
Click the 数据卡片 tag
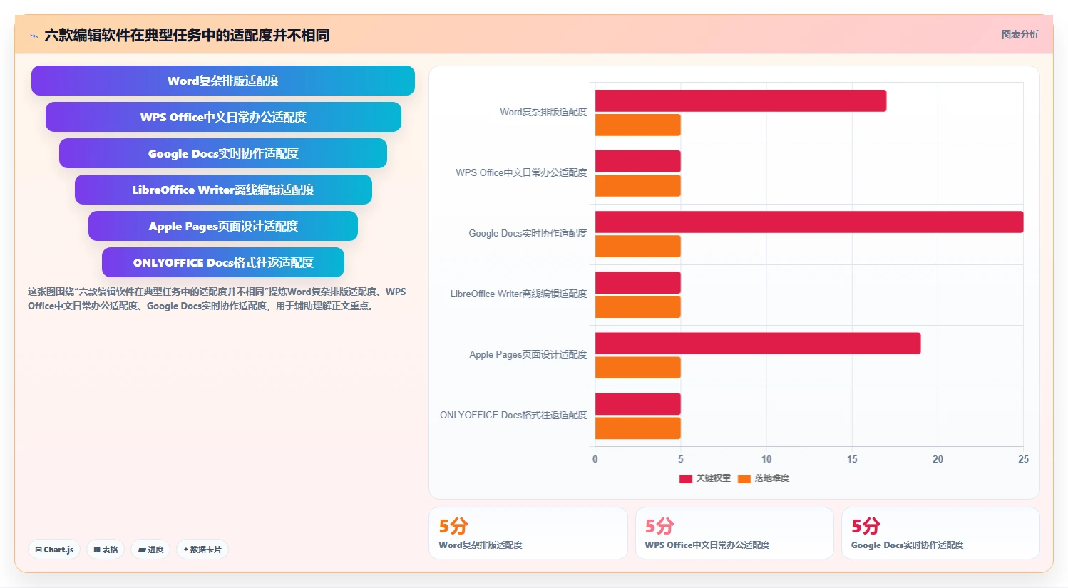click(202, 550)
